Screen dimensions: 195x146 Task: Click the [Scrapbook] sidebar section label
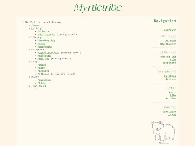166,72
